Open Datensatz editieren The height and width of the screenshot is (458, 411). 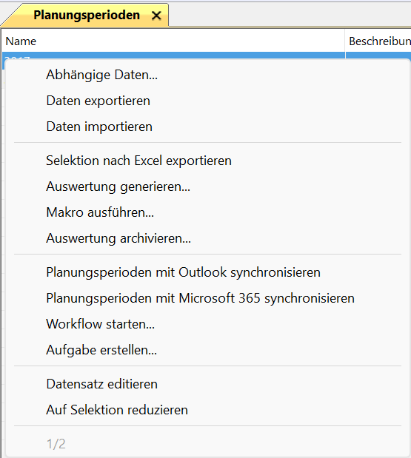pos(101,384)
